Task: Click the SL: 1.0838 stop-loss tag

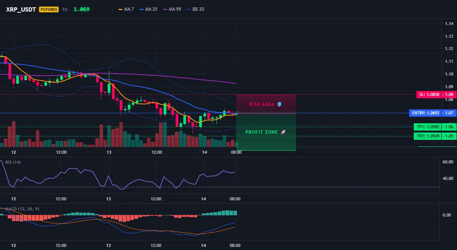Action: click(429, 95)
